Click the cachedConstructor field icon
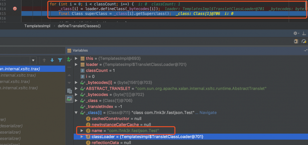This screenshot has width=308, height=145. coord(88,119)
